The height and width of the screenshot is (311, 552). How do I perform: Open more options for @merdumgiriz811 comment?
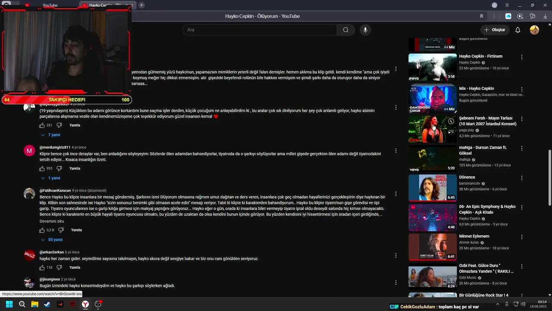tap(396, 151)
